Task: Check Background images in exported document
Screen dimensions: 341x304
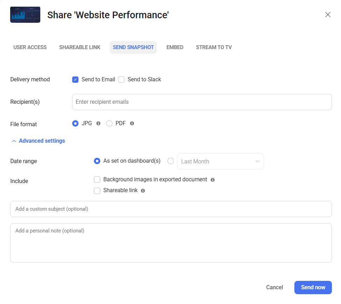Action: click(x=97, y=180)
